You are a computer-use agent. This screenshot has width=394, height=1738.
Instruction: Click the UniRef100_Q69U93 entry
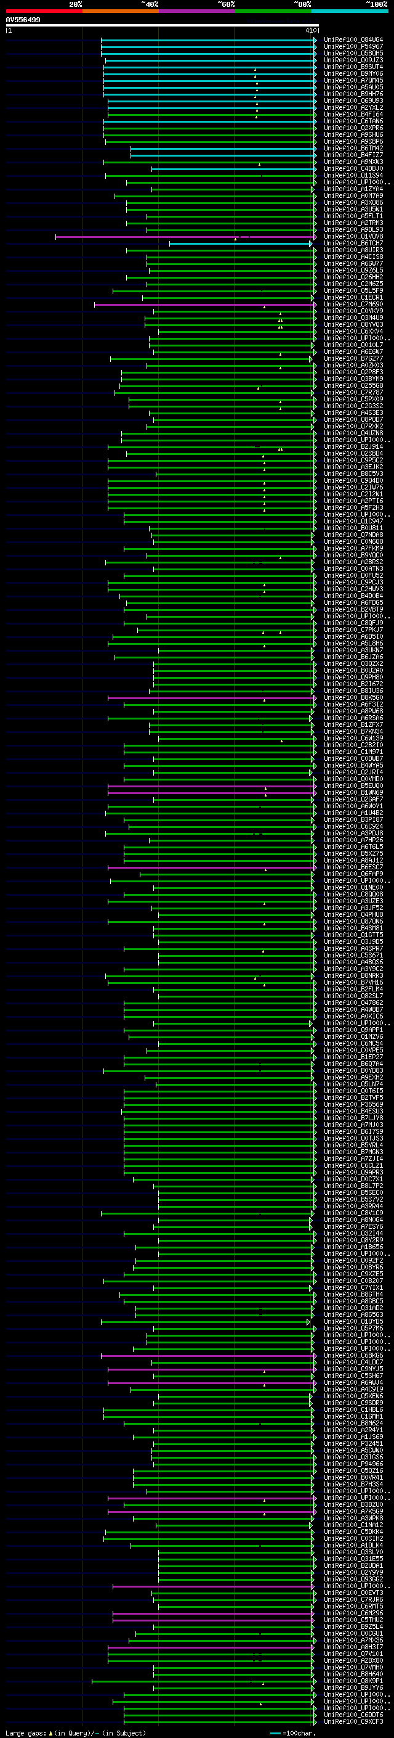[x=353, y=100]
